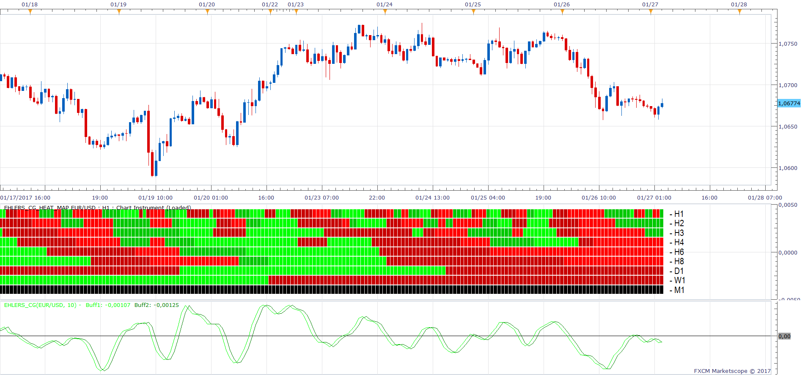Click the Buff1: -0,00107 value
The width and height of the screenshot is (805, 375).
pyautogui.click(x=108, y=305)
